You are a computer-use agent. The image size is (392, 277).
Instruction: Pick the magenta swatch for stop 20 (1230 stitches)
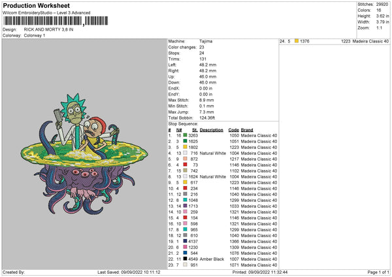[185, 247]
